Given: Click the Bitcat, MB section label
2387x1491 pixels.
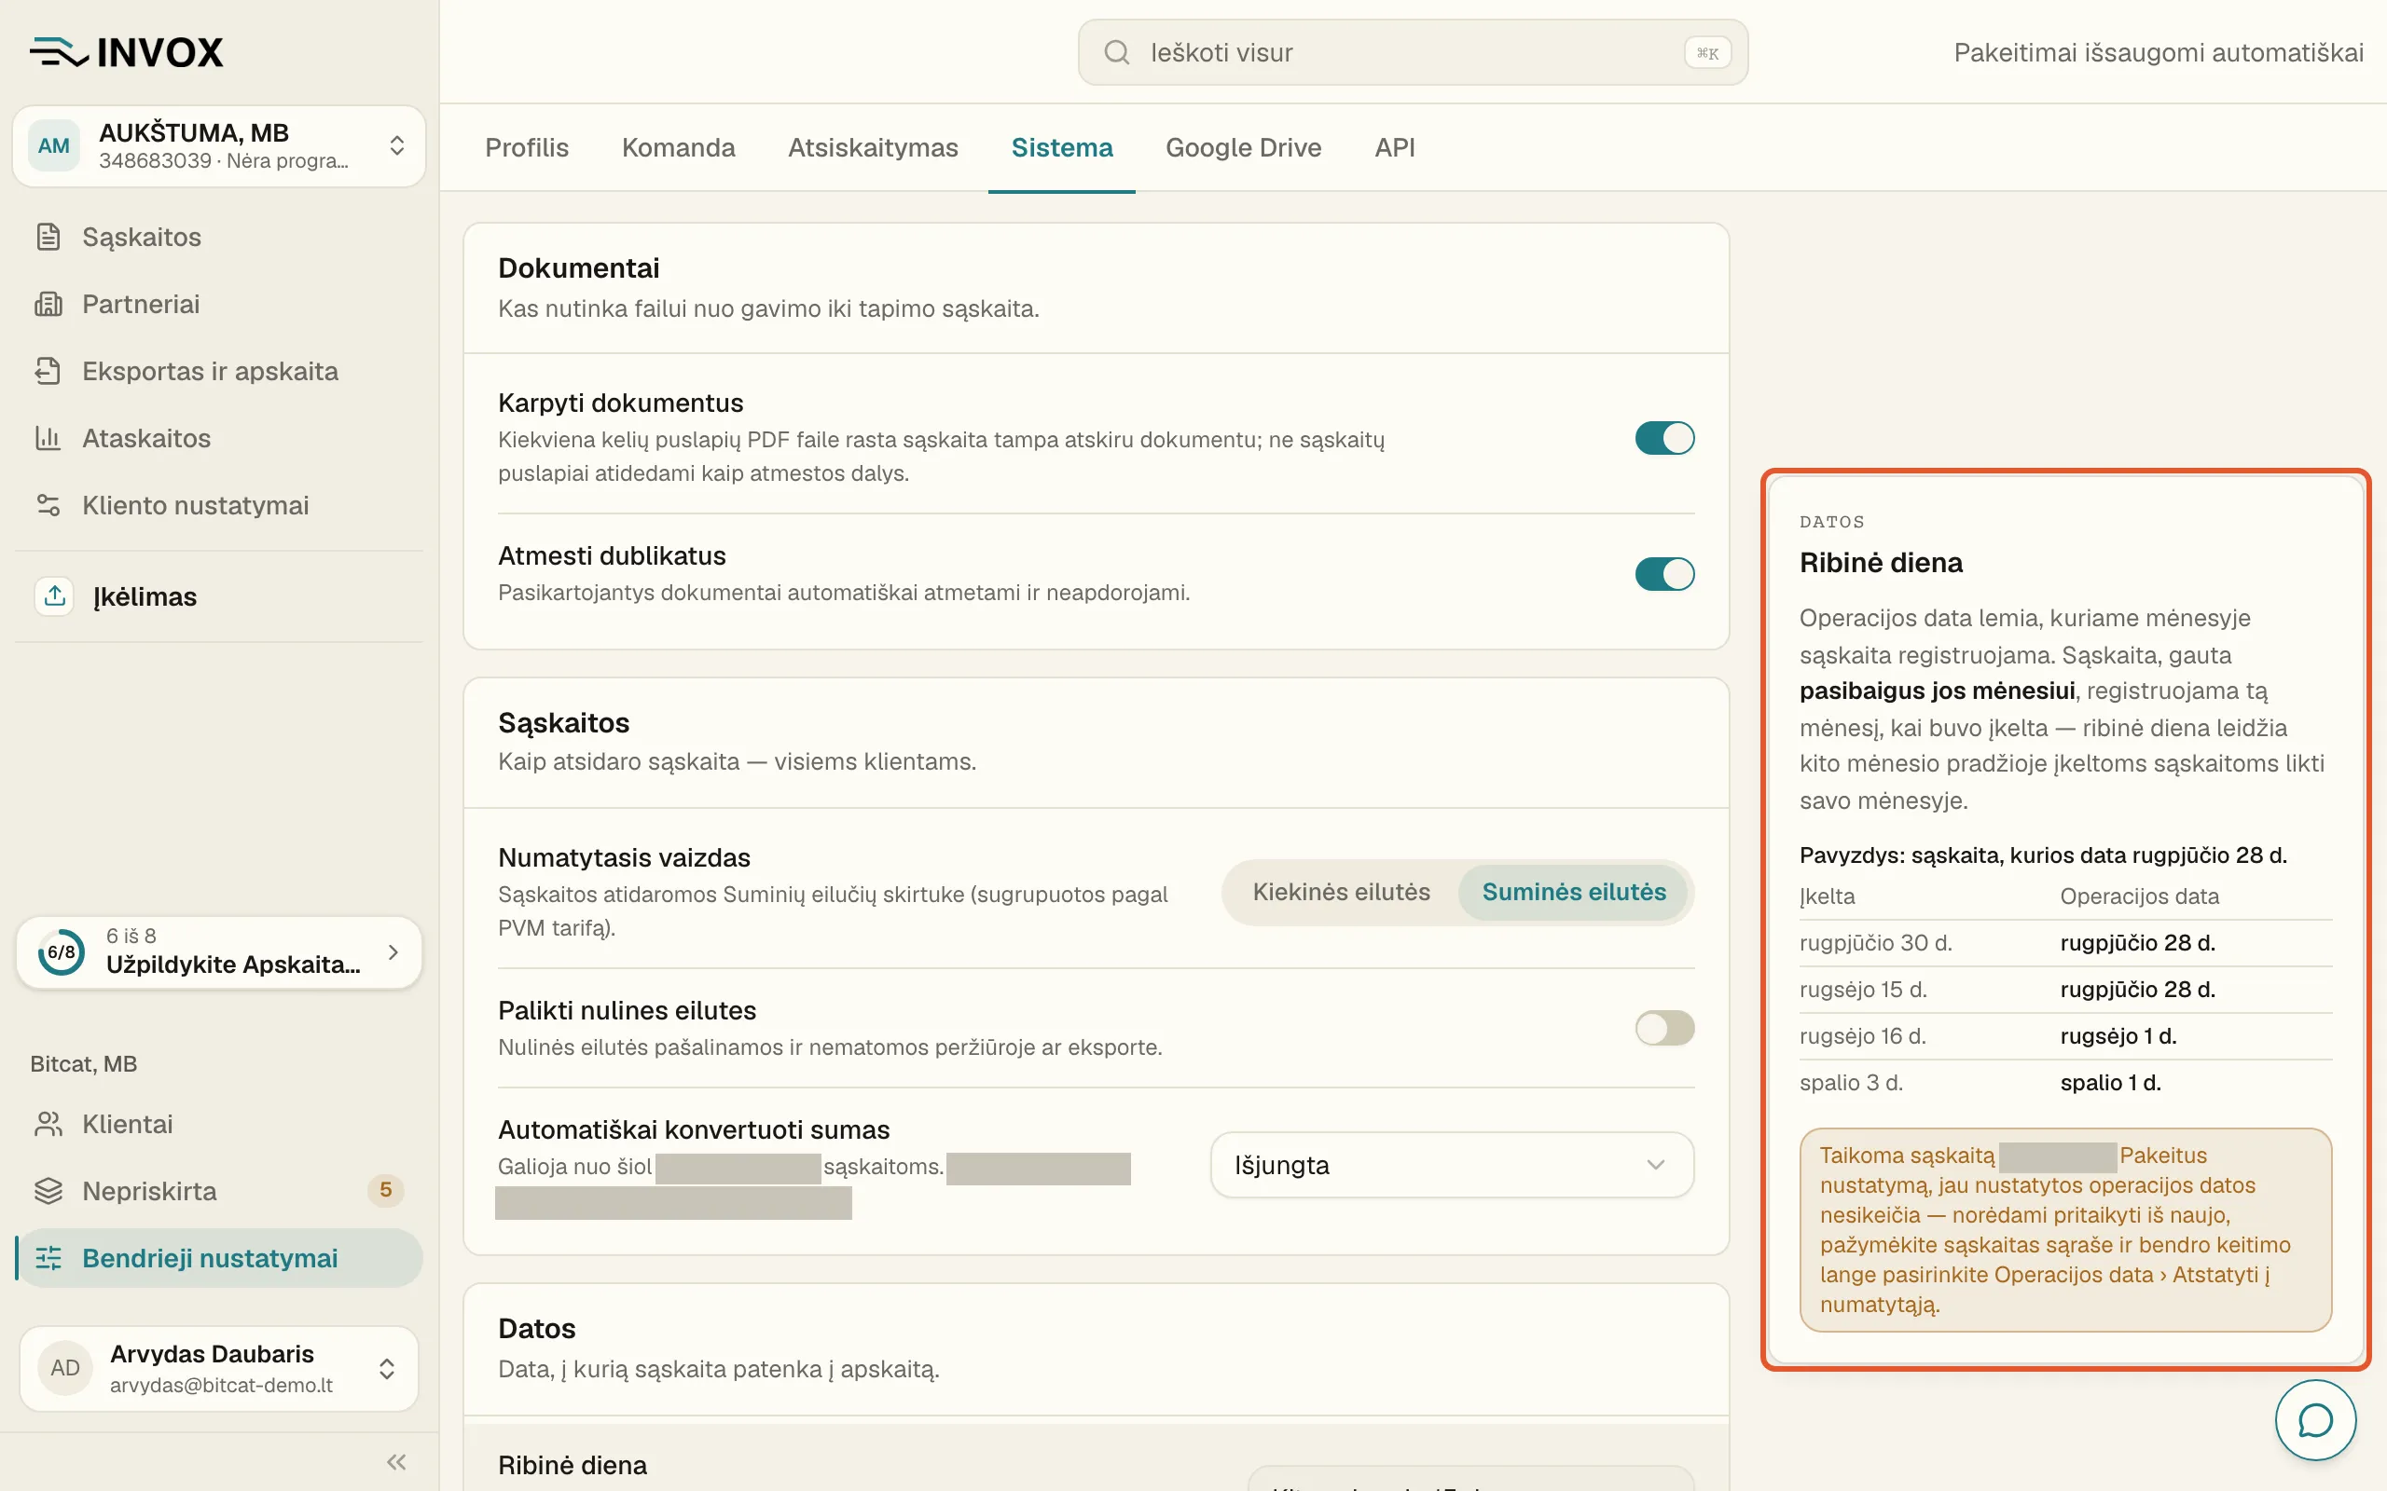Looking at the screenshot, I should (83, 1063).
